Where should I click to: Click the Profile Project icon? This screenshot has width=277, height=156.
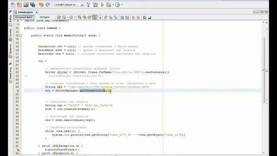click(x=117, y=5)
